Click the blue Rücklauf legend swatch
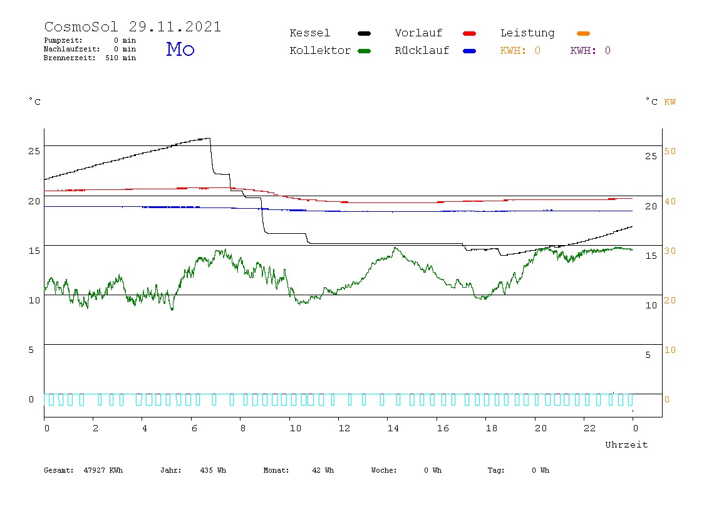Viewport: 719px width, 509px height. pos(470,51)
